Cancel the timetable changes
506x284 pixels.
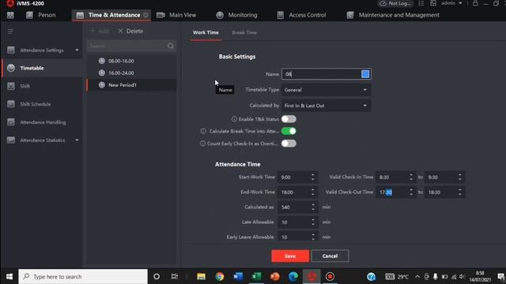click(x=330, y=256)
